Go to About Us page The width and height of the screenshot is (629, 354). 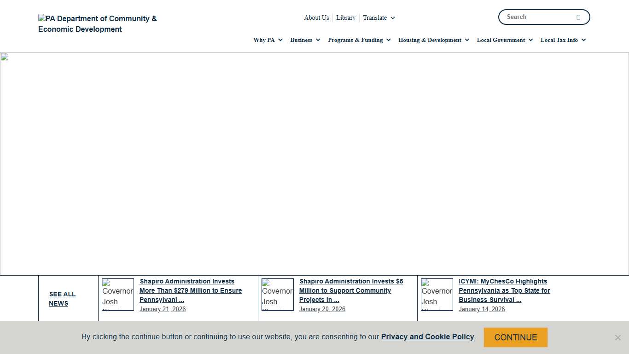[x=316, y=18]
